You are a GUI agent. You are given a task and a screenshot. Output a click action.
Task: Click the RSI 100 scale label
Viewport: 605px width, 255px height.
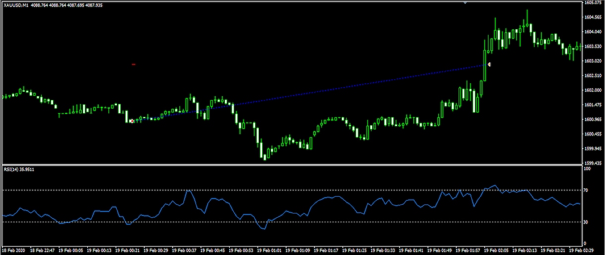[588, 169]
